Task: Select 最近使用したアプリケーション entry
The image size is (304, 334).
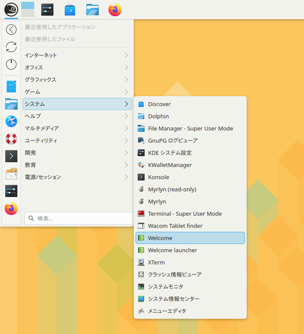Action: pos(77,27)
